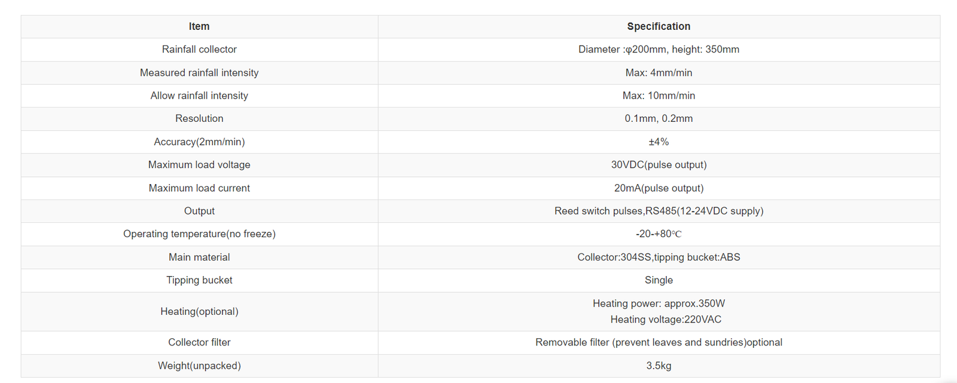Screen dimensions: 957x383
Task: Click the "20mA(pulse output)" value
Action: tap(659, 188)
